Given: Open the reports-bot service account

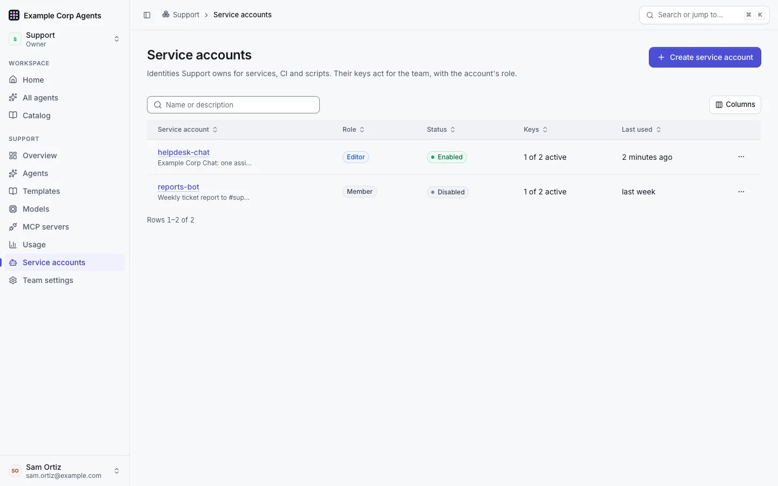Looking at the screenshot, I should tap(178, 187).
